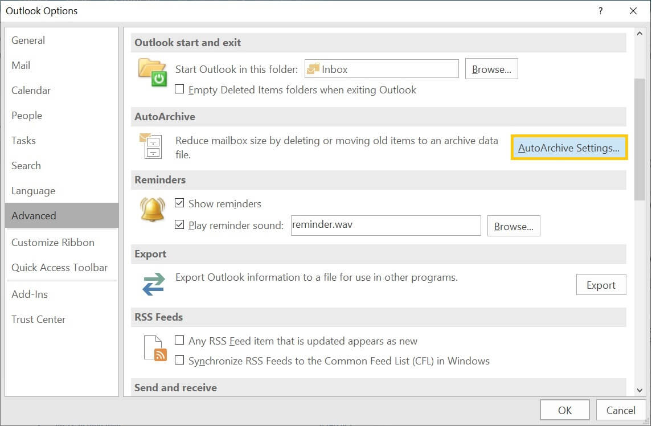
Task: Click the Start Outlook folder field showing Inbox
Action: pos(382,69)
